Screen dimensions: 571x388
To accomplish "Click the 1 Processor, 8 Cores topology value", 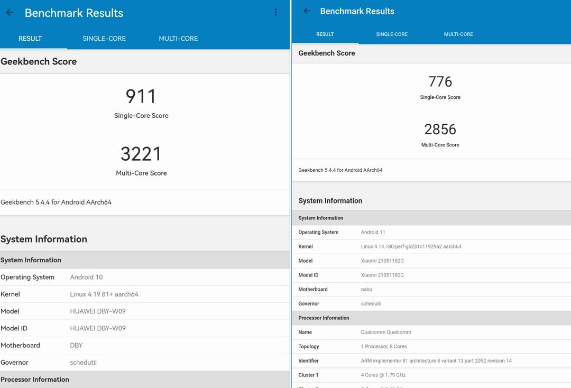I will point(384,347).
